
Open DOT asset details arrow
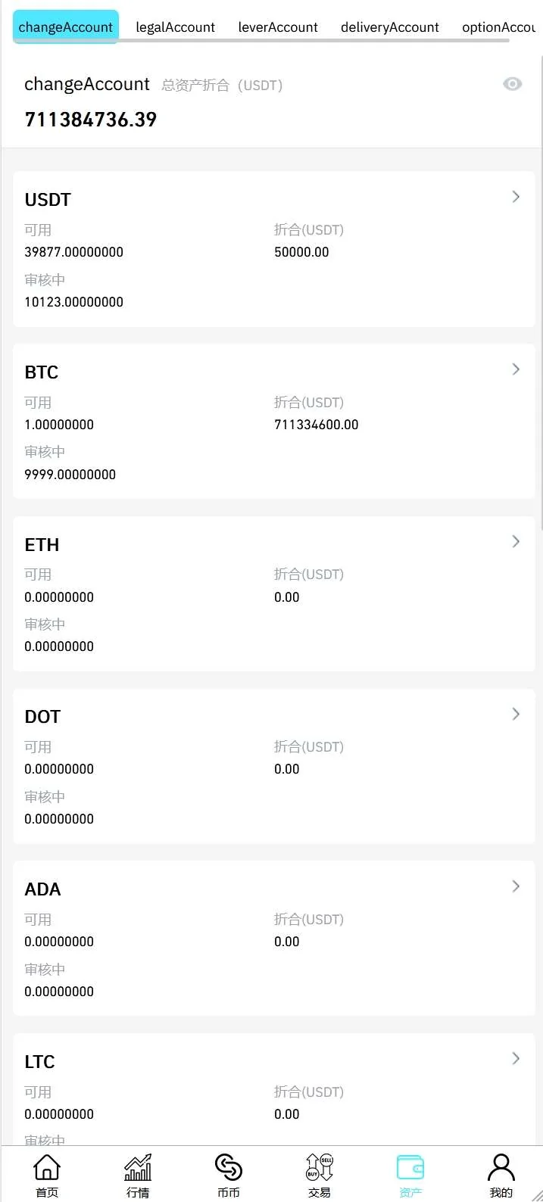click(x=516, y=714)
